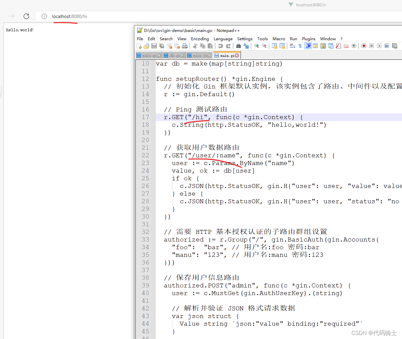Click the browser address bar showing localhost:8080/hi
Image resolution: width=402 pixels, height=339 pixels.
[69, 16]
